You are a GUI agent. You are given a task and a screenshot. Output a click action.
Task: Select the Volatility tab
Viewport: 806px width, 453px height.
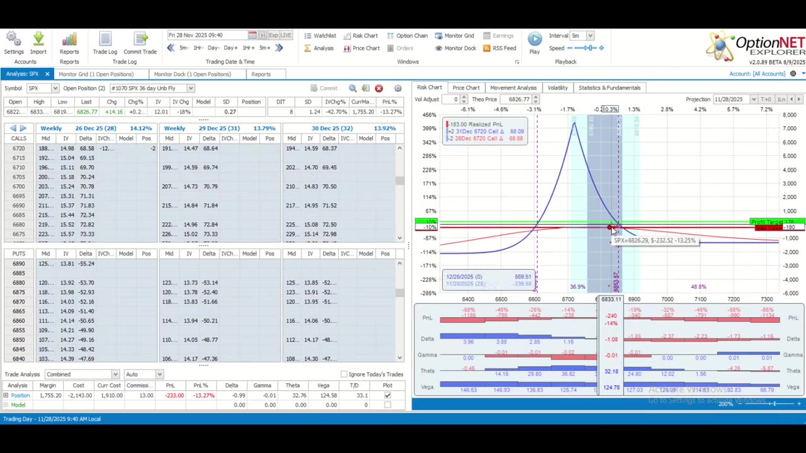pos(557,88)
